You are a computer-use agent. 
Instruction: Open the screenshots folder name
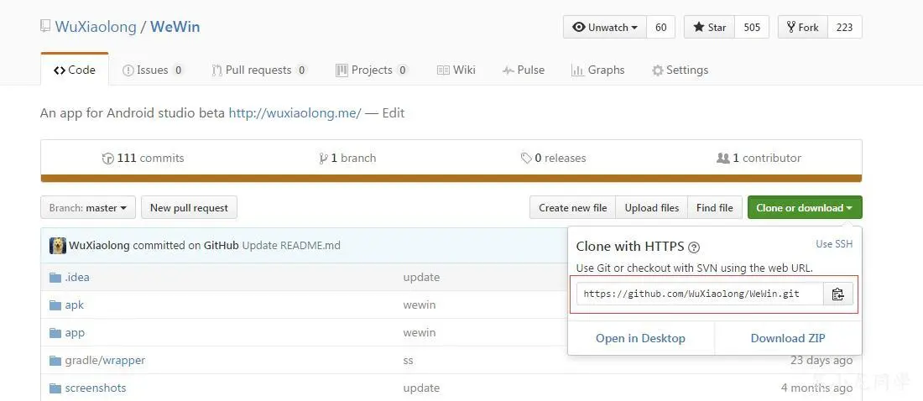click(x=96, y=388)
